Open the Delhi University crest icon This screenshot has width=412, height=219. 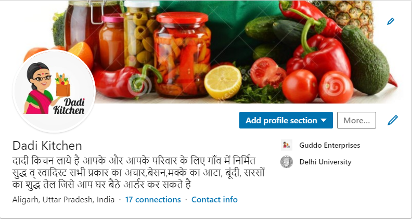(x=287, y=162)
